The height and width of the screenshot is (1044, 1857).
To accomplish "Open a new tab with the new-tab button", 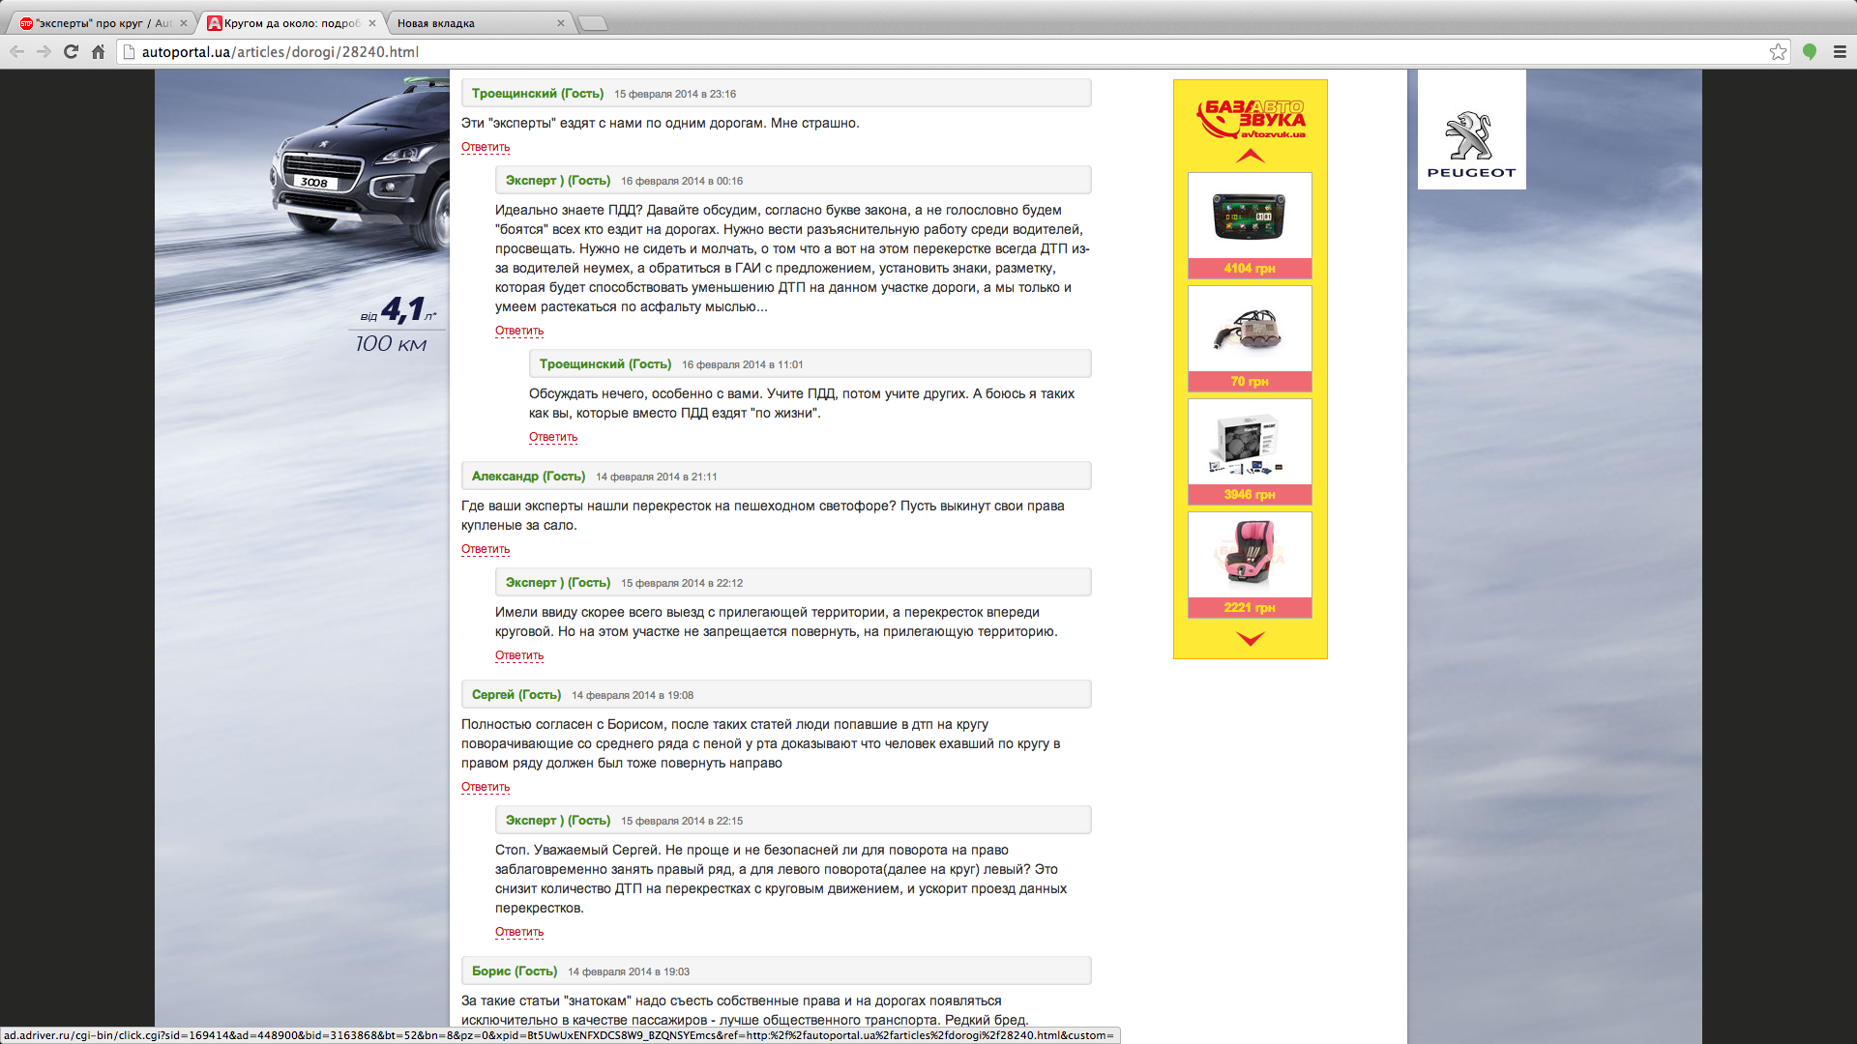I will pyautogui.click(x=593, y=23).
